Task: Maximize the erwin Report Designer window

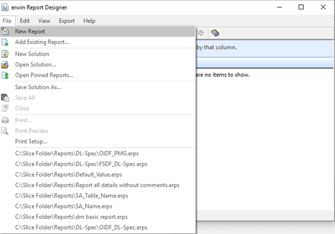Action: (x=301, y=7)
